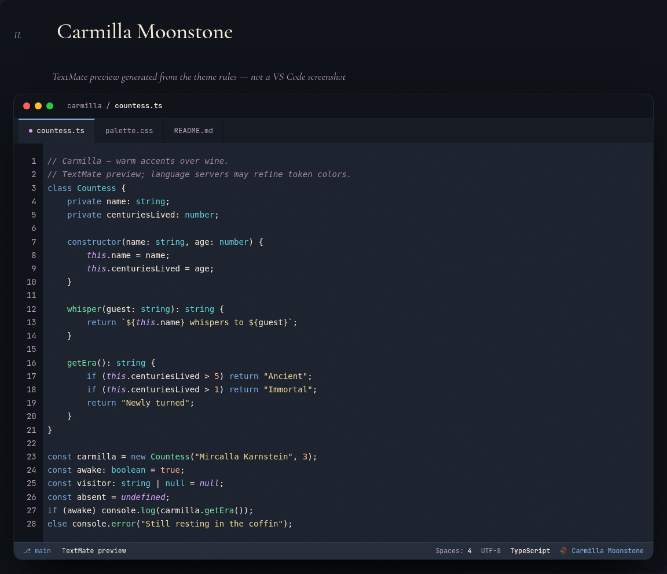Screen dimensions: 667x574
Task: Click 'console.error' on line 28
Action: [x=104, y=524]
